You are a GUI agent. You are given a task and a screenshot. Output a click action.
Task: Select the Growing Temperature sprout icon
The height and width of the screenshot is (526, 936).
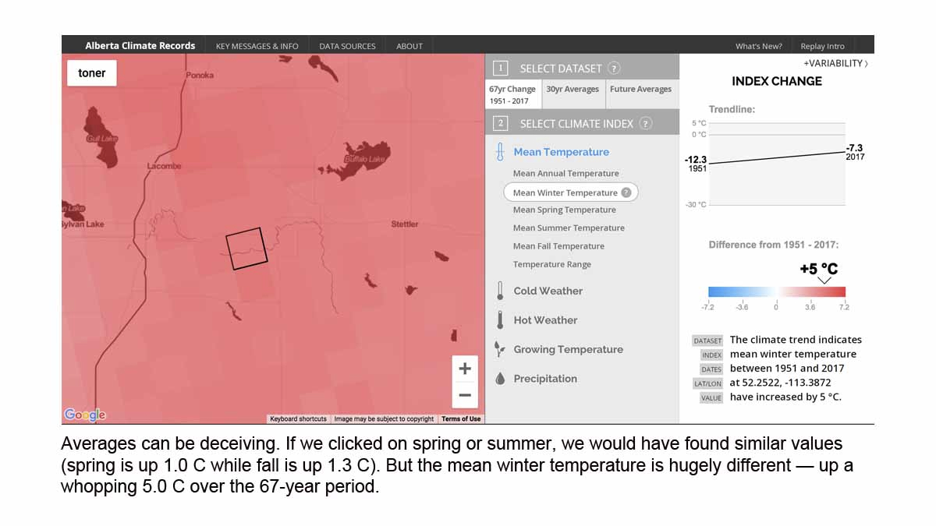(x=499, y=349)
